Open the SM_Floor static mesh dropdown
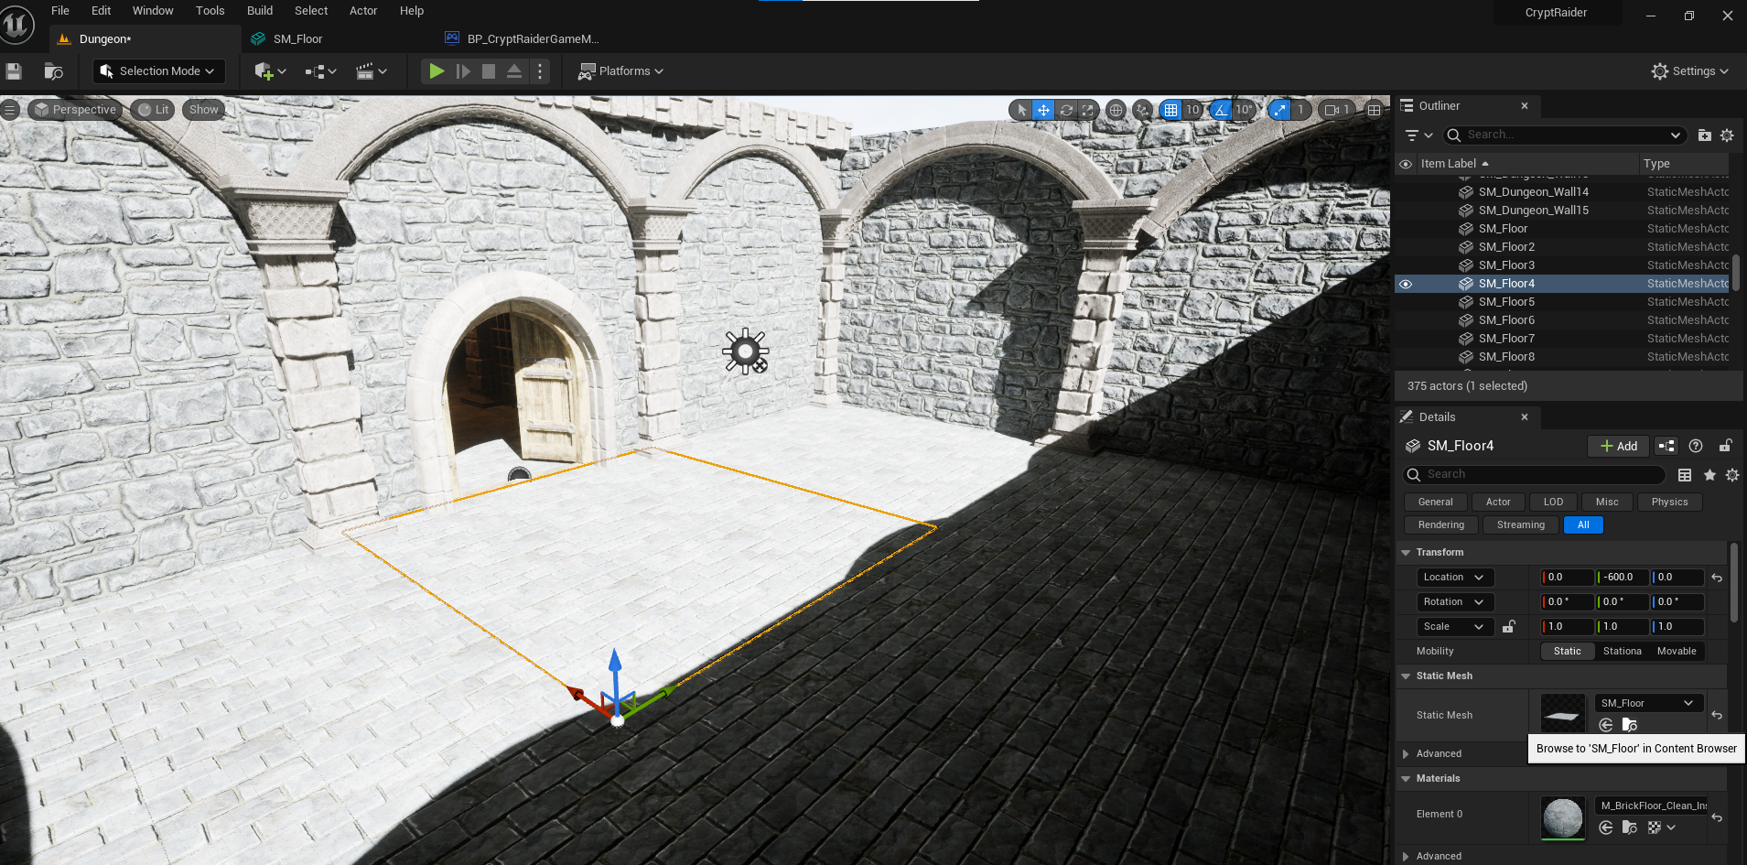This screenshot has width=1747, height=865. [x=1648, y=703]
